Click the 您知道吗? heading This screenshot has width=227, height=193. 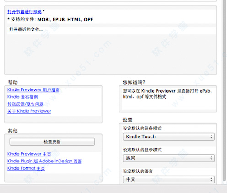coord(134,83)
